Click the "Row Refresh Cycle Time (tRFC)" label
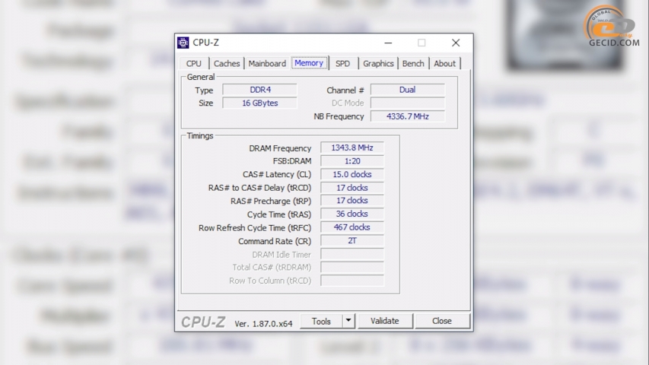This screenshot has height=365, width=649. tap(255, 228)
